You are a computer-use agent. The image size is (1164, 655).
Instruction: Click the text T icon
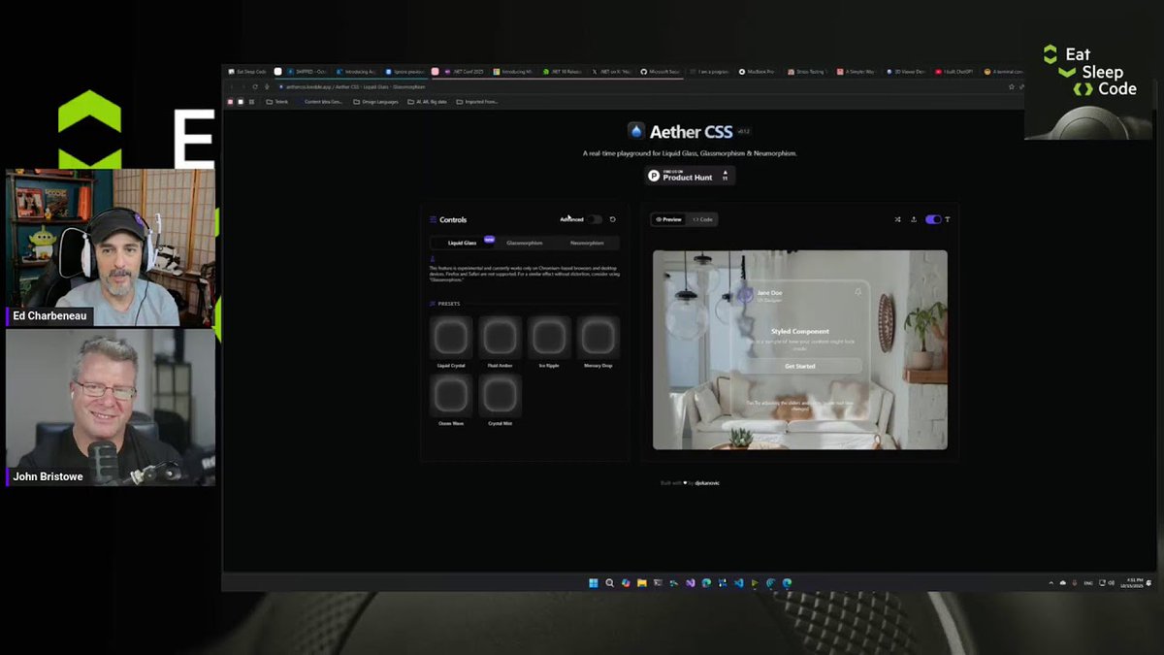pyautogui.click(x=948, y=219)
